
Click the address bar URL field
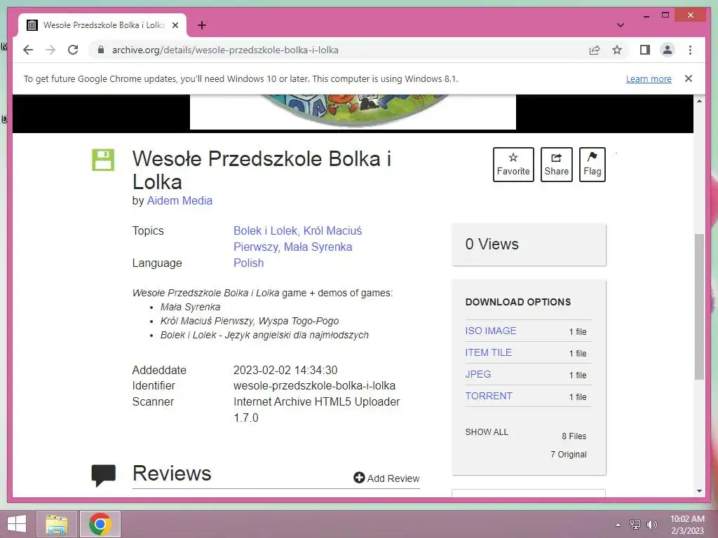(339, 50)
